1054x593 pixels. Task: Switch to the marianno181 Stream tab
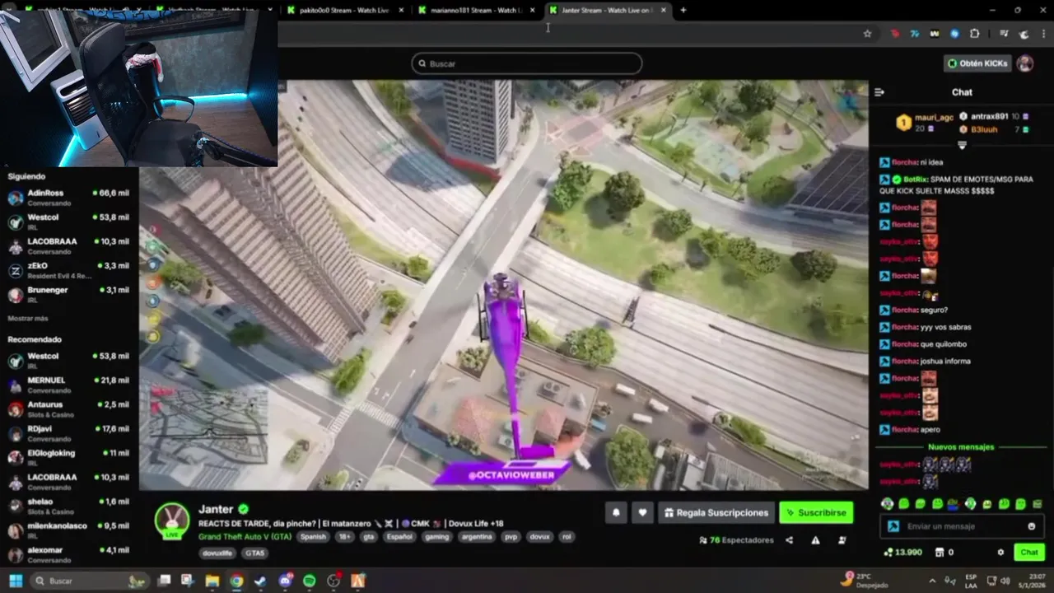[475, 10]
